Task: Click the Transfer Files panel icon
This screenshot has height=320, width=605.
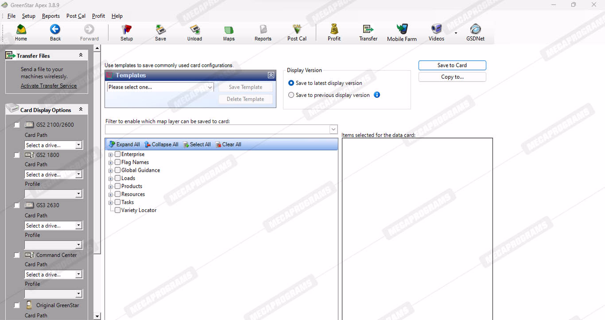Action: pyautogui.click(x=10, y=55)
